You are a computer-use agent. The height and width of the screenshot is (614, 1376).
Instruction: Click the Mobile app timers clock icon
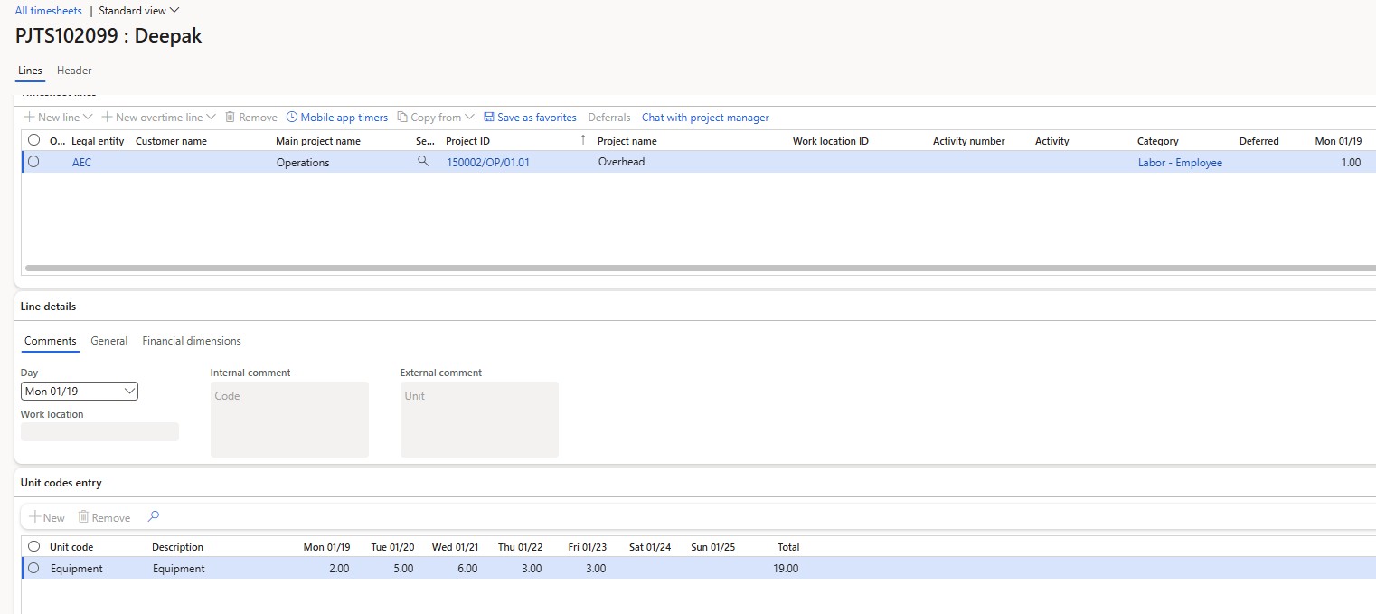coord(292,118)
